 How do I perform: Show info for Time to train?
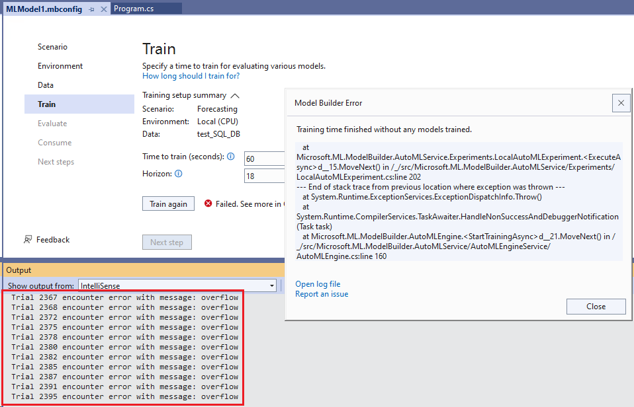pyautogui.click(x=230, y=156)
